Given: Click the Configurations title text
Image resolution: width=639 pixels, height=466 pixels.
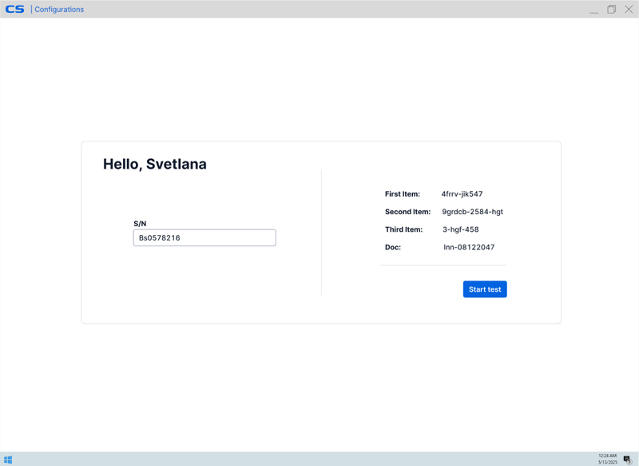Looking at the screenshot, I should pyautogui.click(x=59, y=10).
